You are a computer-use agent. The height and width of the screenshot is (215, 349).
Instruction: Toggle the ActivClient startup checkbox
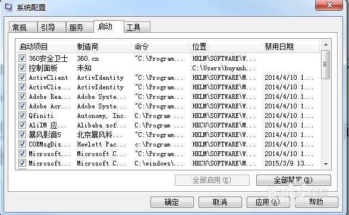22,77
